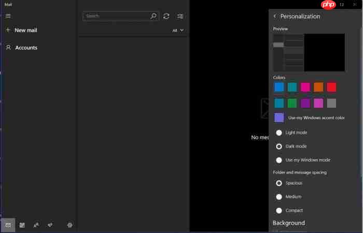This screenshot has height=233, width=363.
Task: Enter selection mode with the list icon
Action: pos(180,16)
